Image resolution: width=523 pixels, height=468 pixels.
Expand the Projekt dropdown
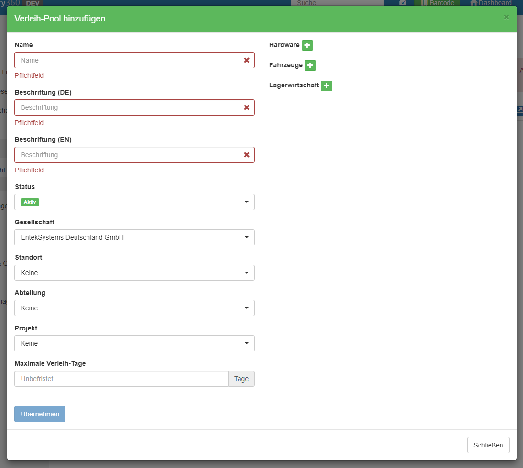click(x=134, y=343)
